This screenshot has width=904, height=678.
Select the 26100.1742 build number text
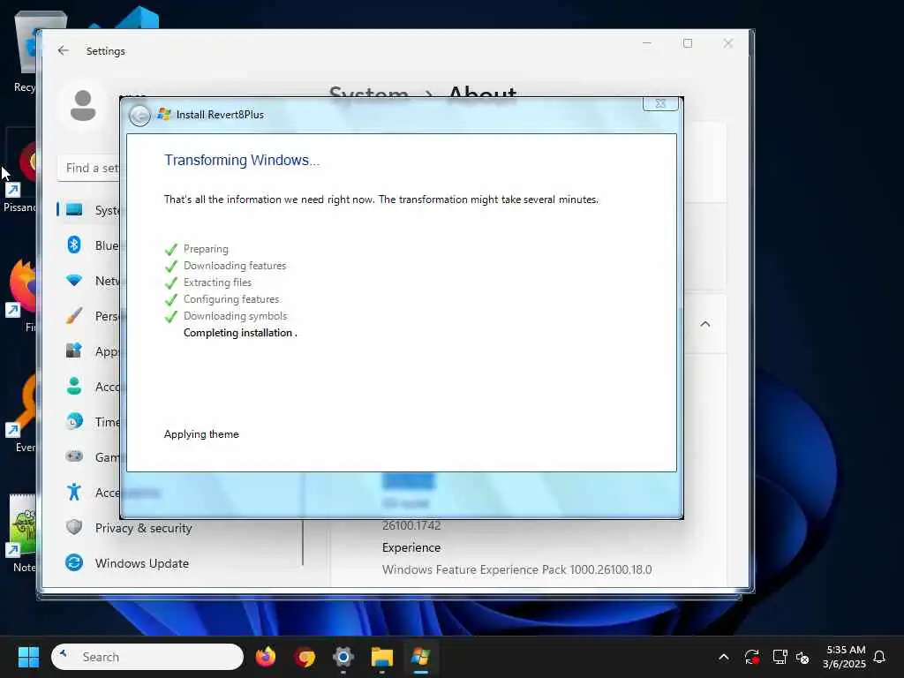411,526
